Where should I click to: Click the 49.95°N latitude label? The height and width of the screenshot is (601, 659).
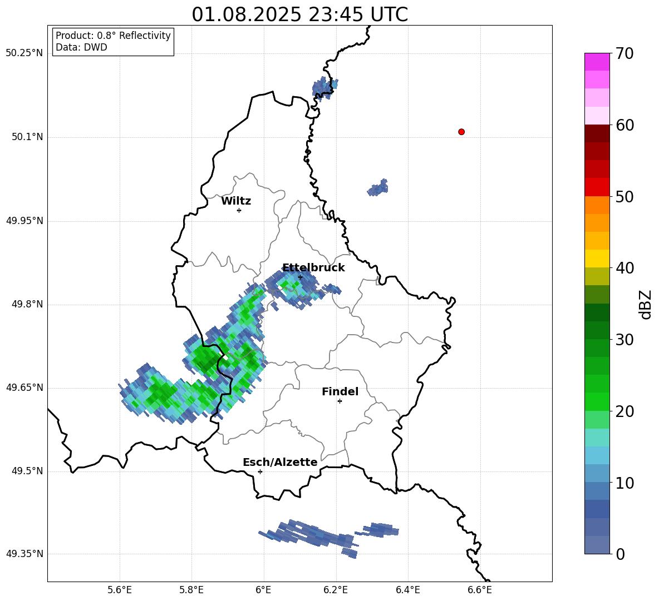[24, 221]
